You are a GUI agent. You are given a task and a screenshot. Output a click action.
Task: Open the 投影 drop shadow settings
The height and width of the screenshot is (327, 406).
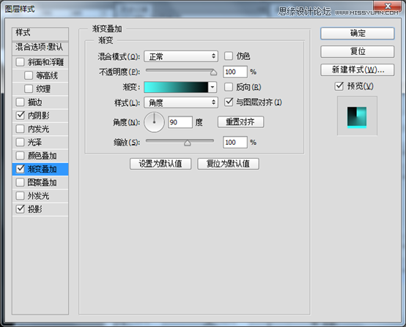pos(35,209)
